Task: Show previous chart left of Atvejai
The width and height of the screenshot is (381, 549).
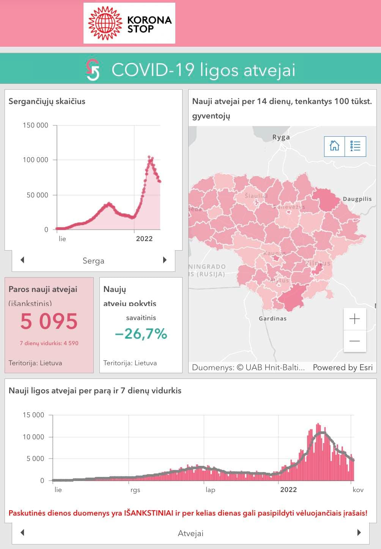Action: coord(22,533)
